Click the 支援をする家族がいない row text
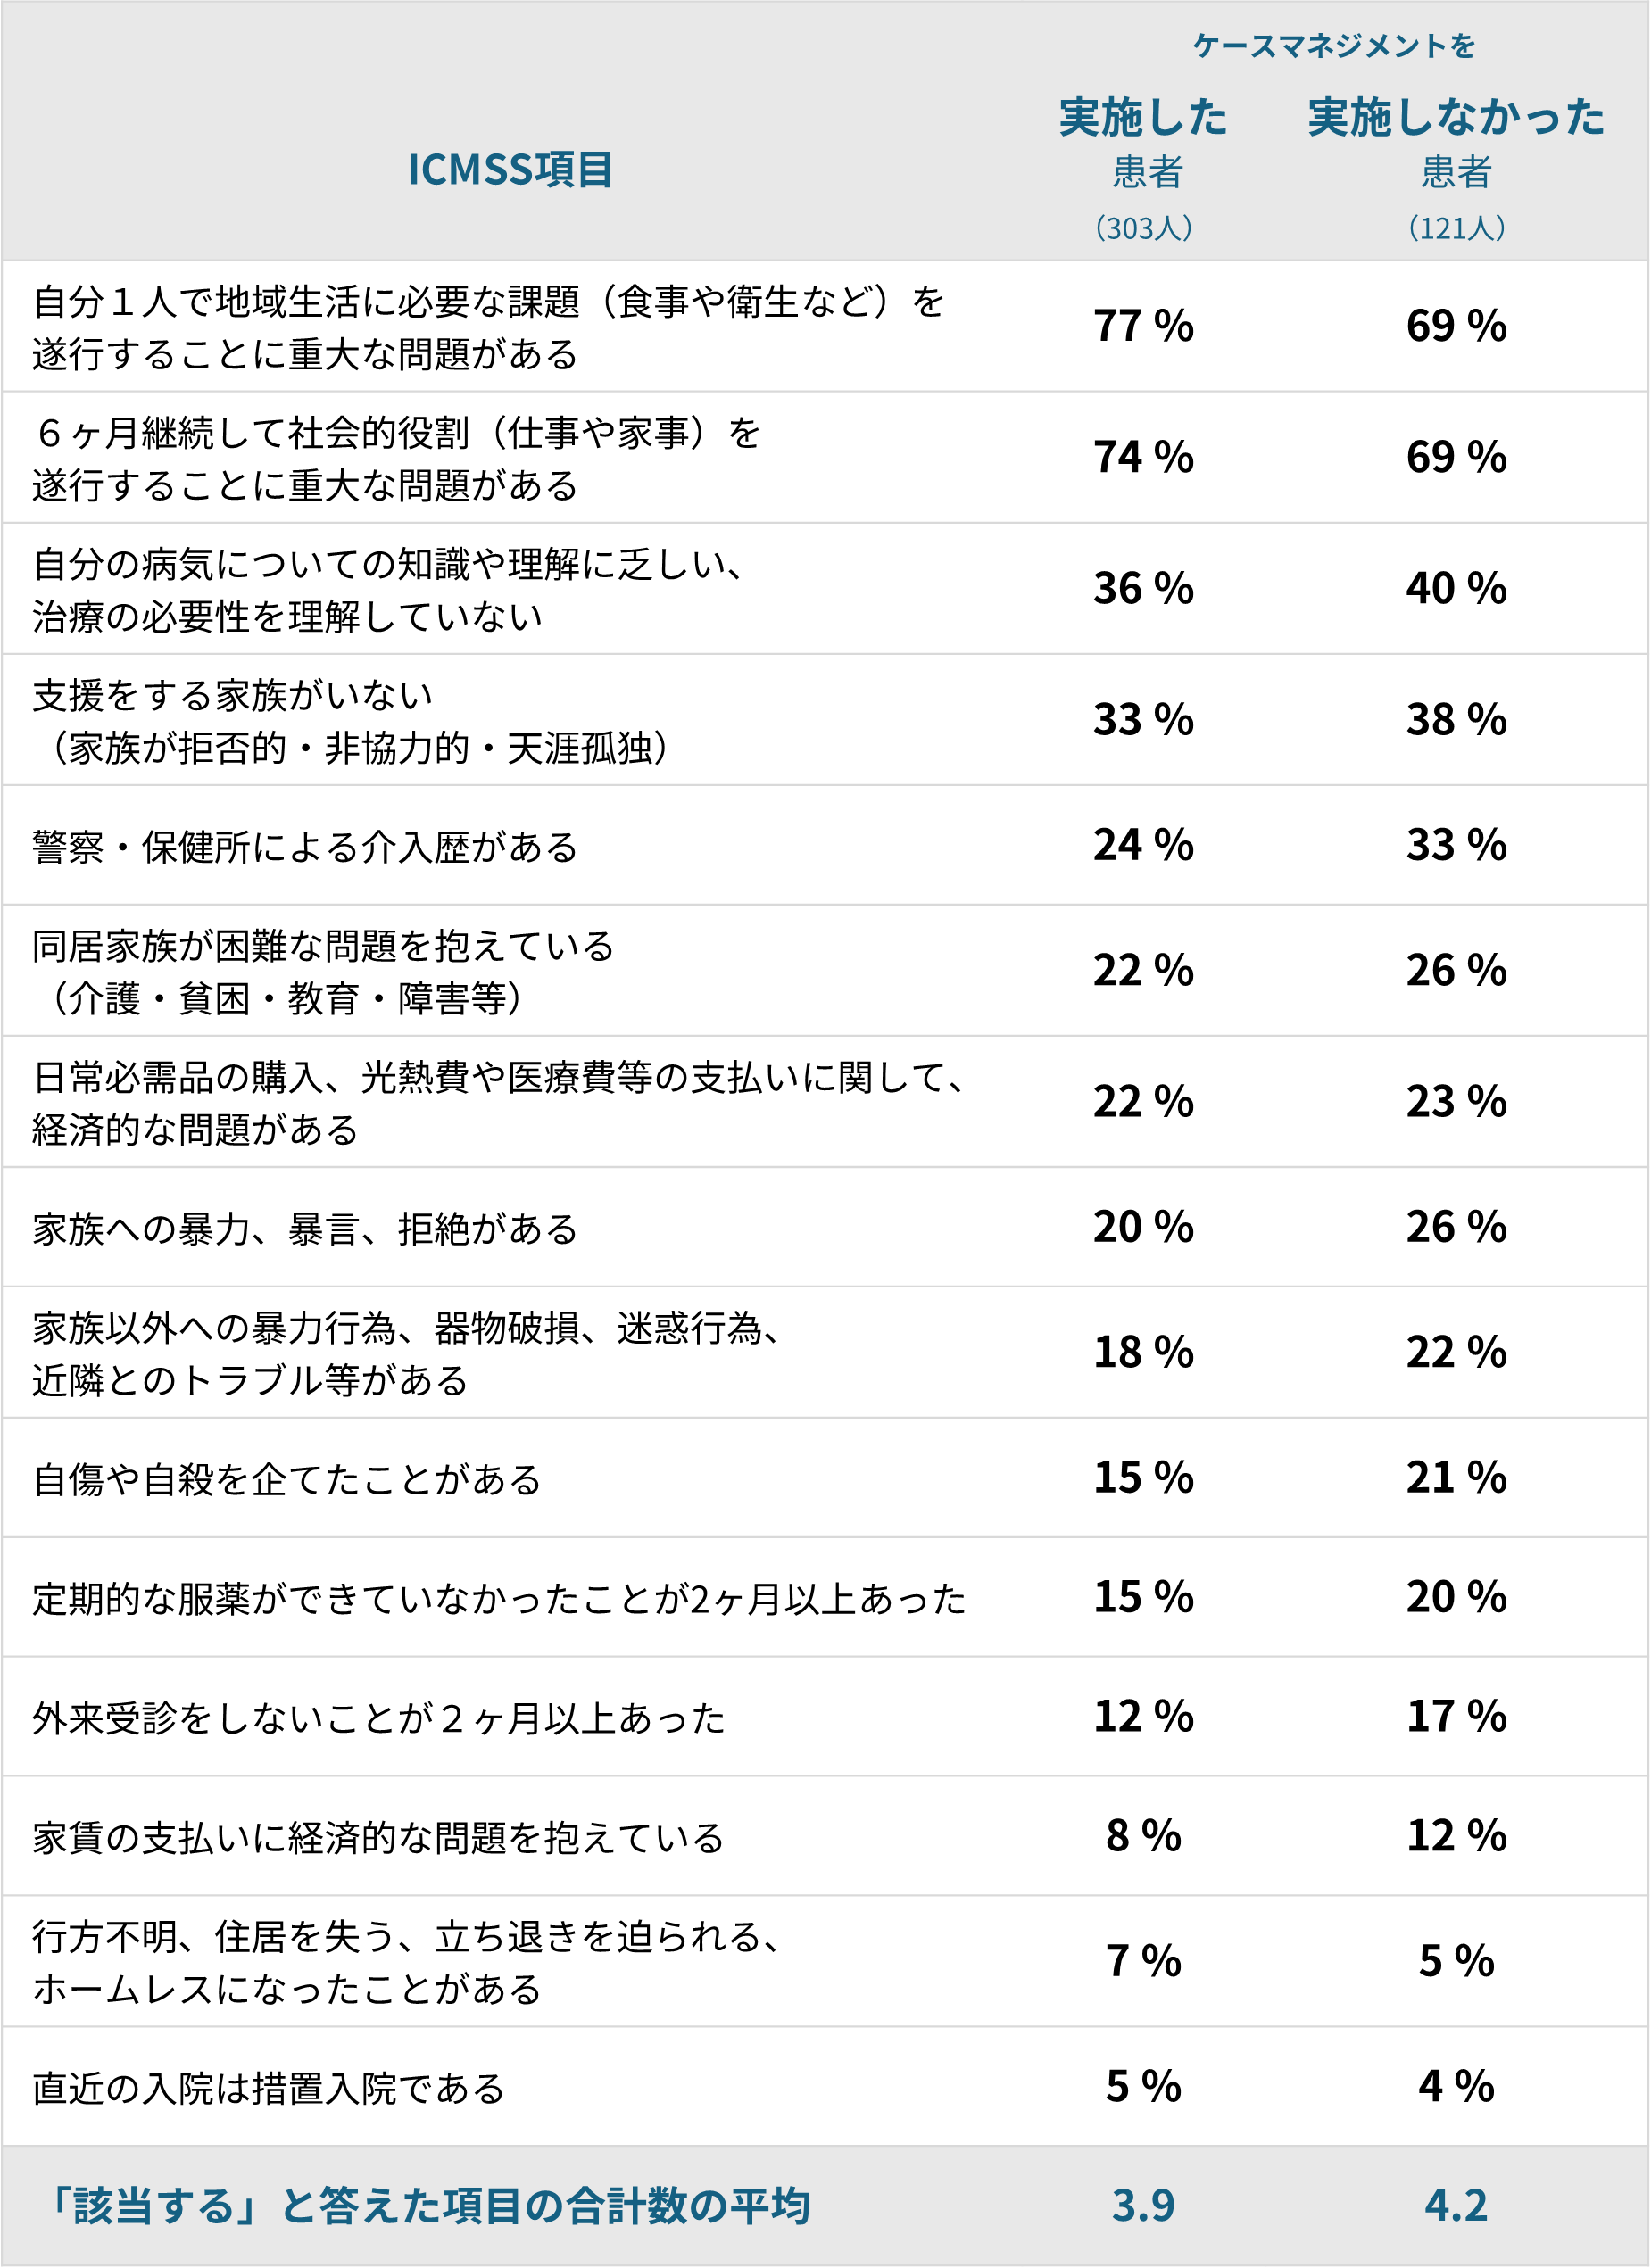The height and width of the screenshot is (2268, 1651). [x=350, y=721]
